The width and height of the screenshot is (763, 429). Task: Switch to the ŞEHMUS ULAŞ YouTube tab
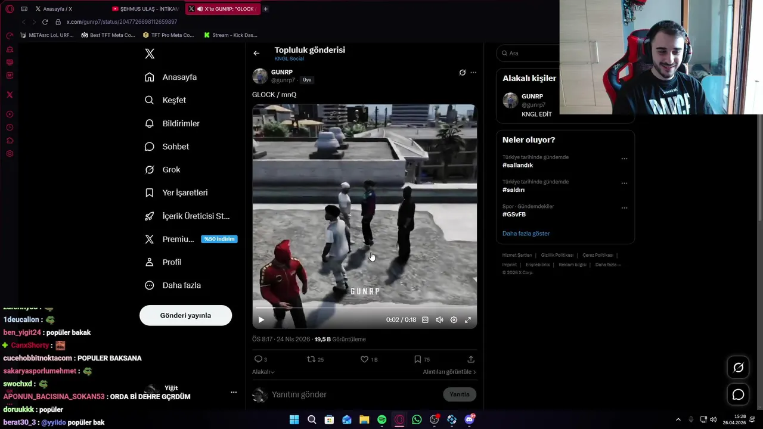pyautogui.click(x=145, y=9)
